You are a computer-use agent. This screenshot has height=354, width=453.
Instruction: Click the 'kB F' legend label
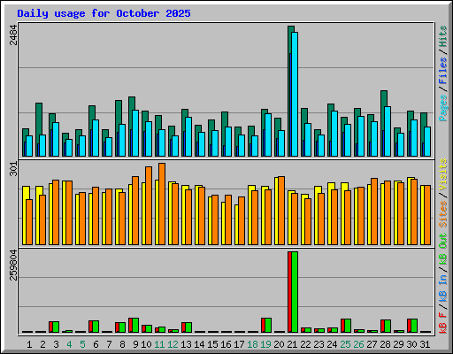click(x=443, y=323)
